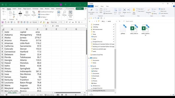Image resolution: width=175 pixels, height=98 pixels.
Task: Open the General number format dropdown
Action: [x=38, y=22]
